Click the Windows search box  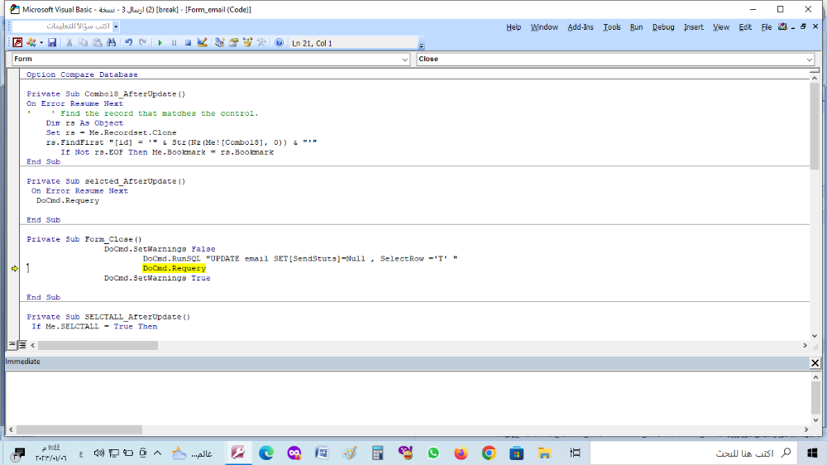(x=694, y=453)
